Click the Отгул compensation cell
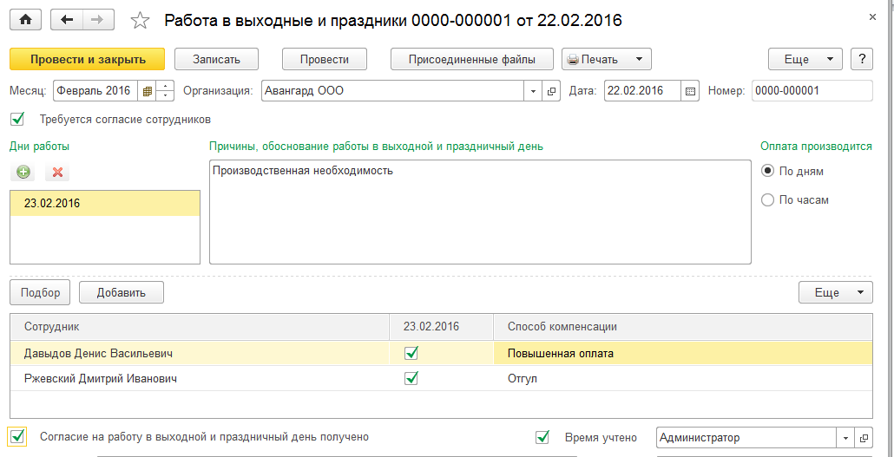The width and height of the screenshot is (894, 457). click(683, 378)
